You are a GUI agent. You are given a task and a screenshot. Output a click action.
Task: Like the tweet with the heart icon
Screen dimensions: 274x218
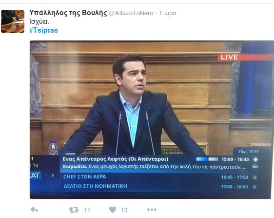113,210
